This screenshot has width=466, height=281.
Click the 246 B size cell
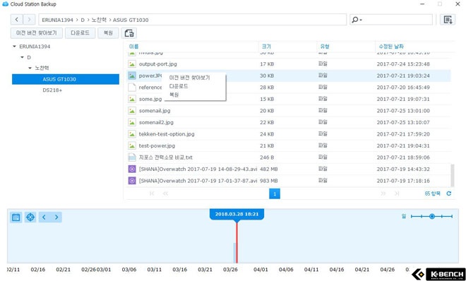coord(267,157)
